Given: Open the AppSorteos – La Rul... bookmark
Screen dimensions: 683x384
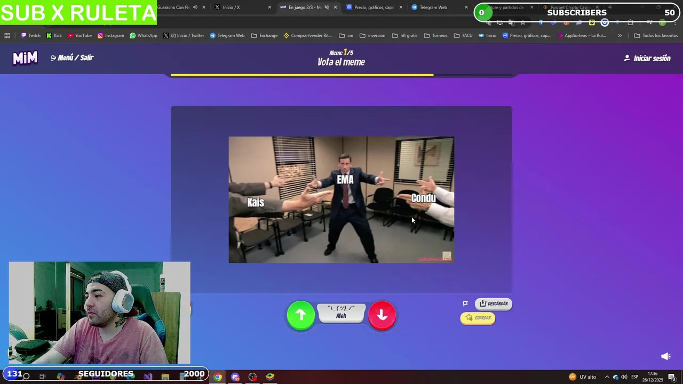Looking at the screenshot, I should (x=582, y=36).
